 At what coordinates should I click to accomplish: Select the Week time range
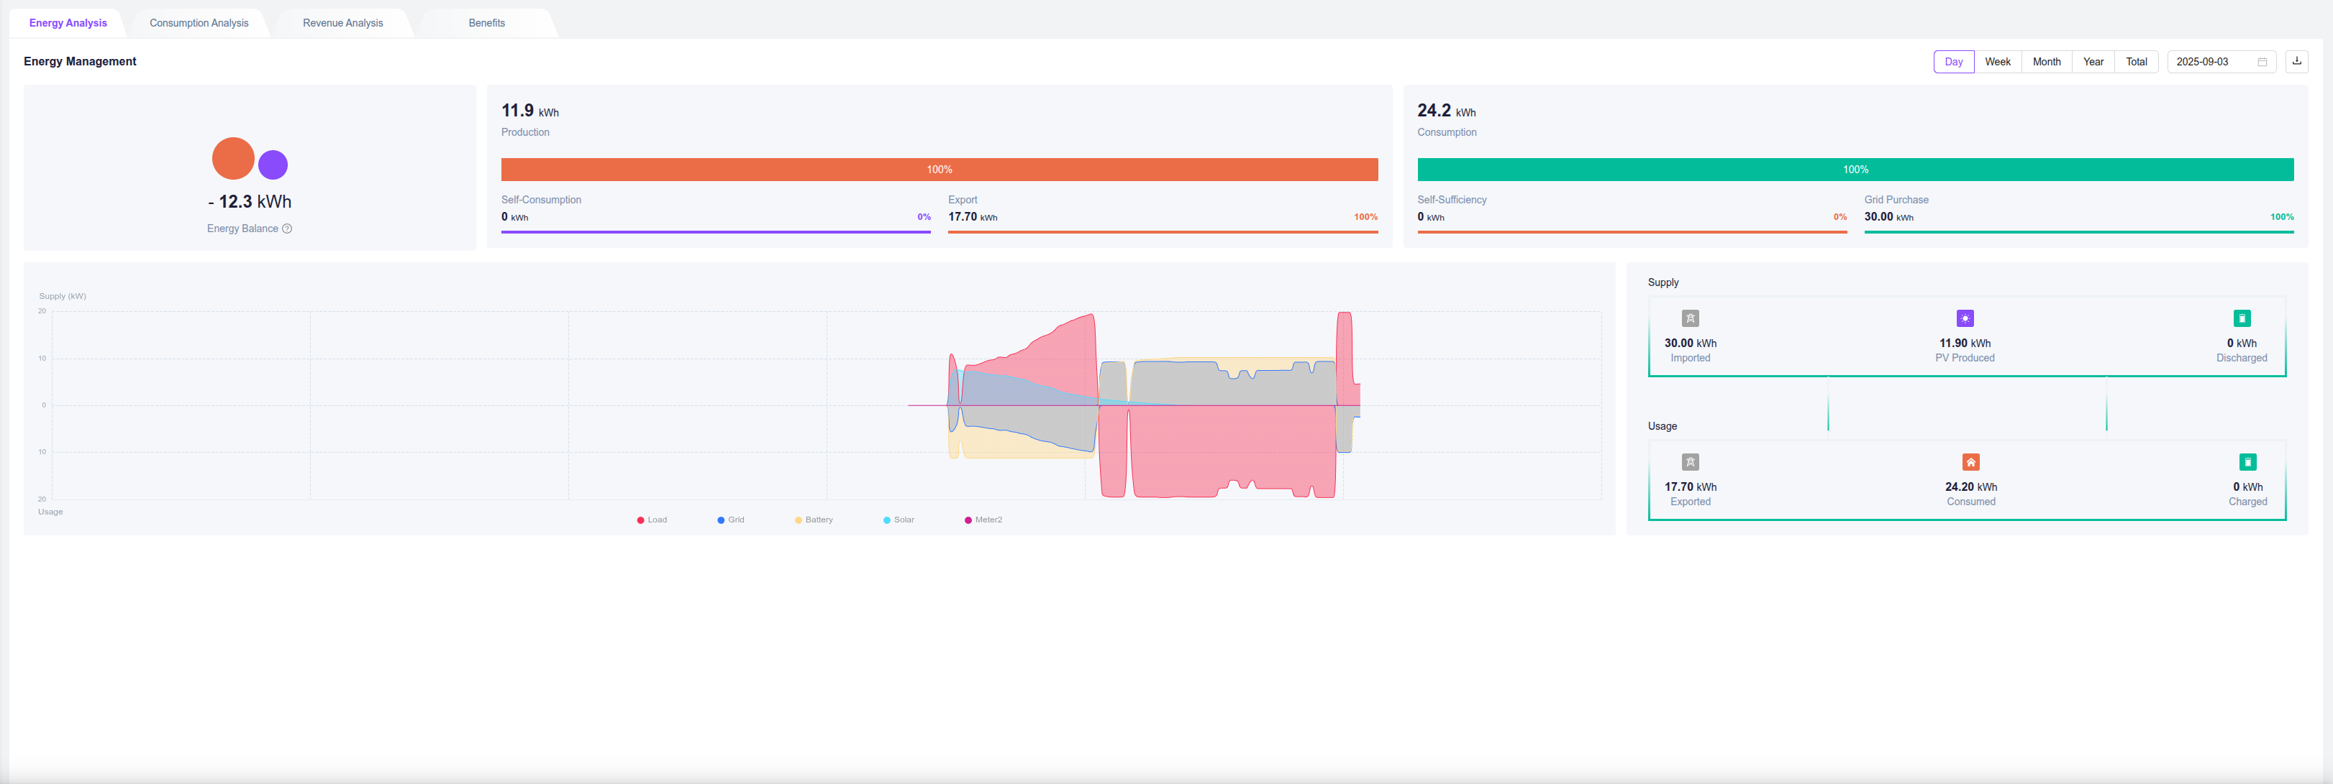(1997, 62)
